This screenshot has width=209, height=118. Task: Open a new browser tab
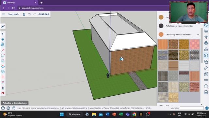[x=41, y=3]
